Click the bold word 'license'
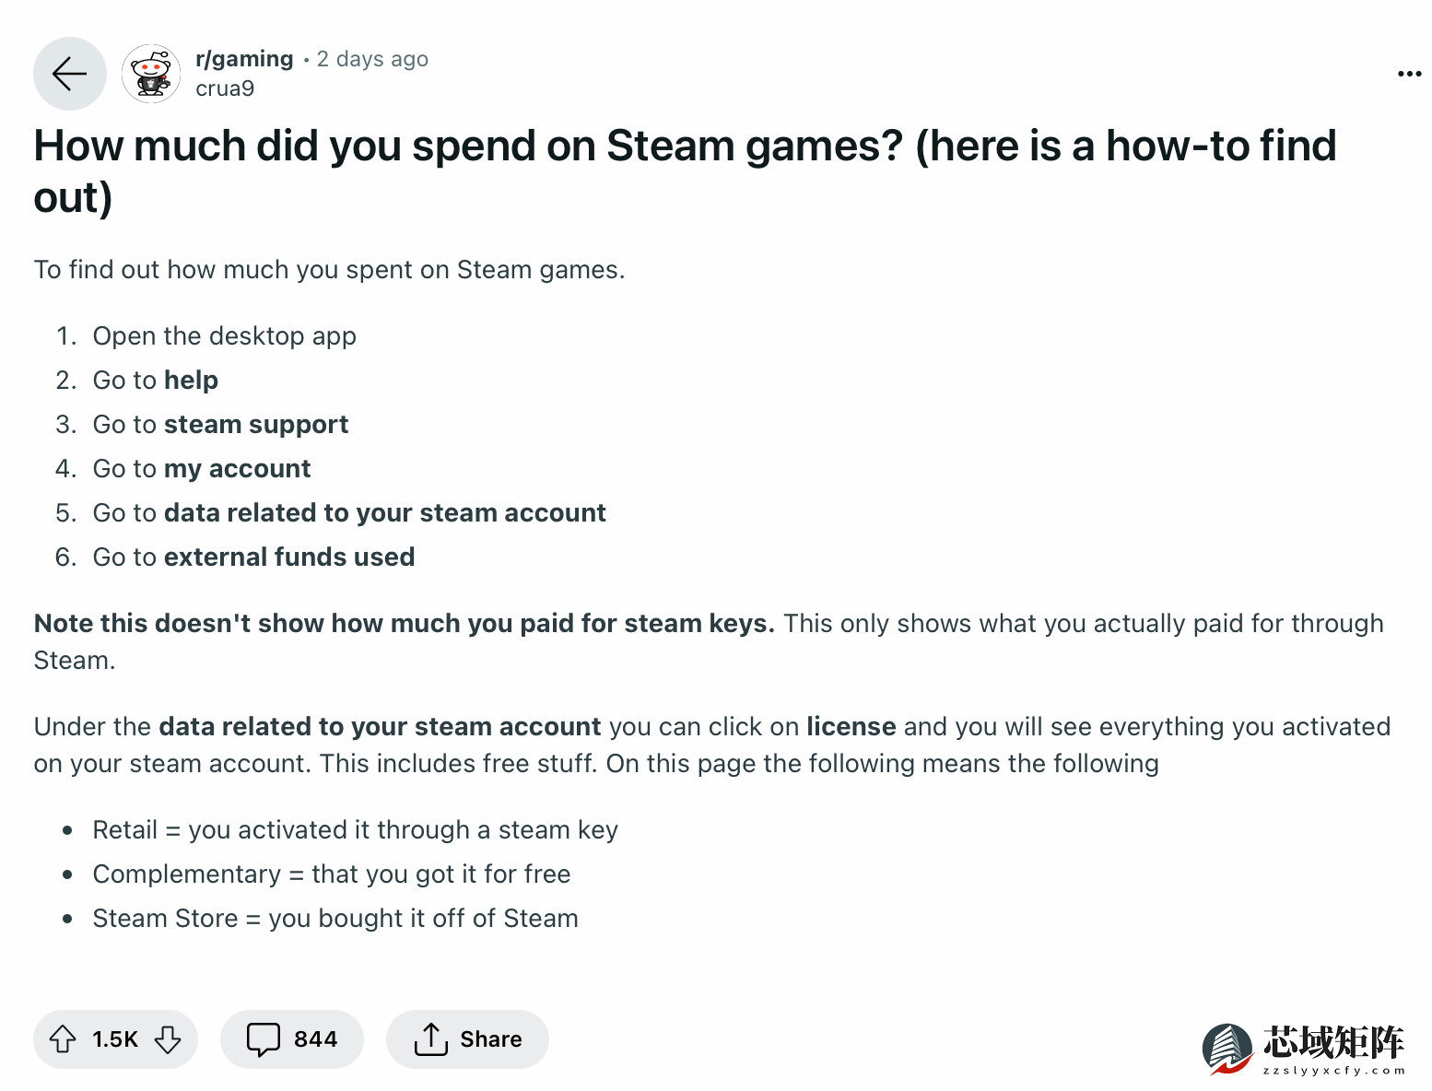 (x=851, y=726)
